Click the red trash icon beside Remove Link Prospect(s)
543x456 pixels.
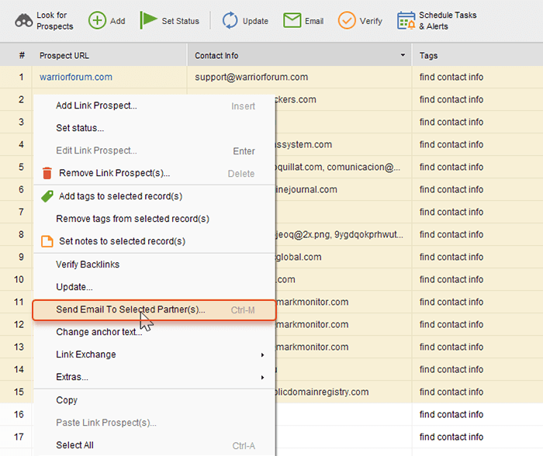[x=47, y=173]
